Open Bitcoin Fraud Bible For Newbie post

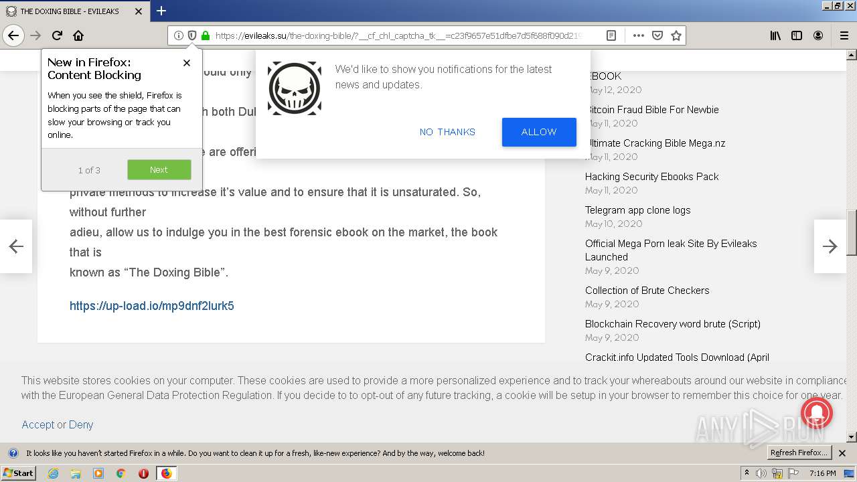tap(652, 110)
